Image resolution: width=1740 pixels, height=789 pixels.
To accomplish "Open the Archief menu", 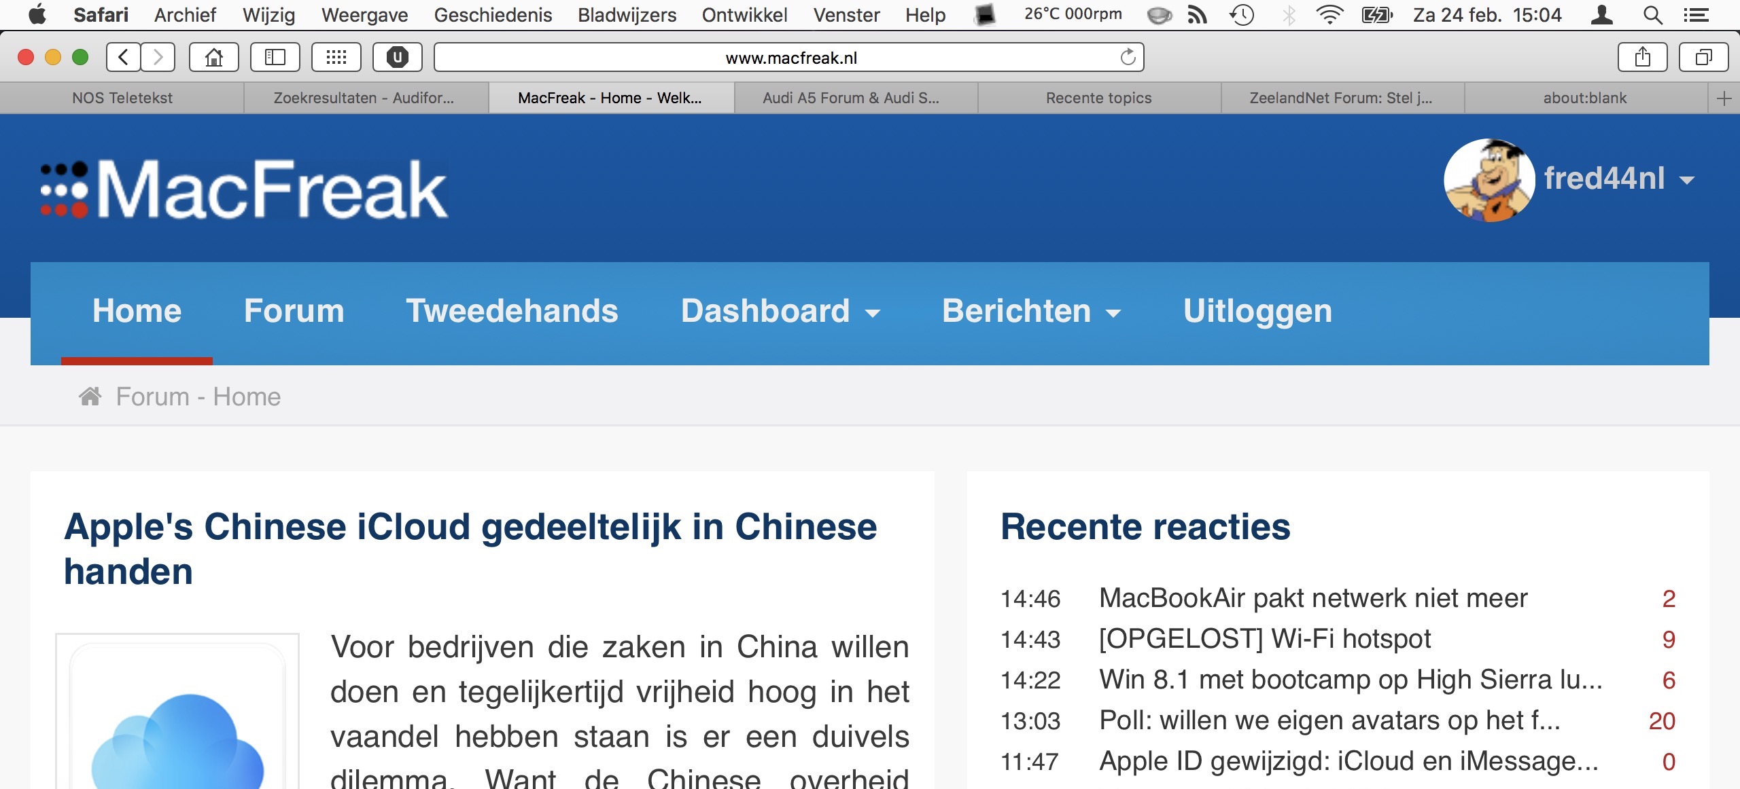I will [x=185, y=15].
